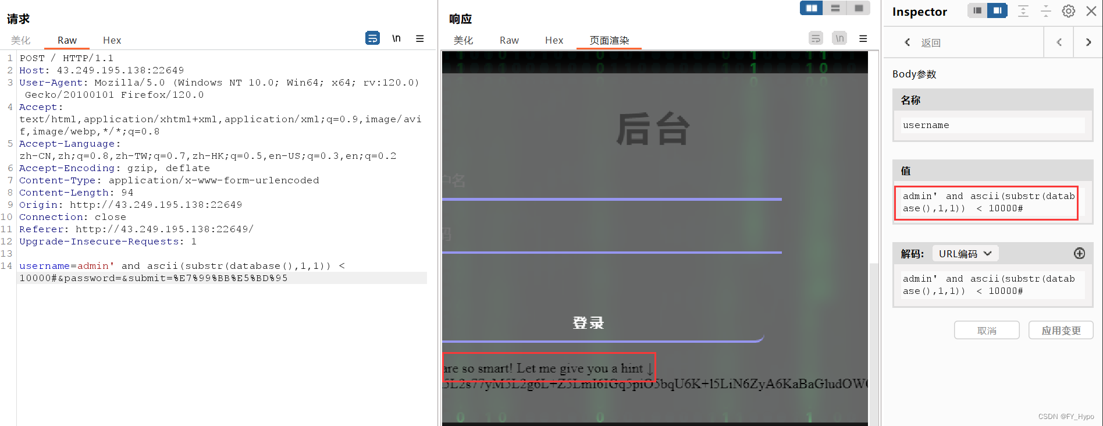The image size is (1103, 426).
Task: Open the URL编码 decode dropdown
Action: click(965, 254)
